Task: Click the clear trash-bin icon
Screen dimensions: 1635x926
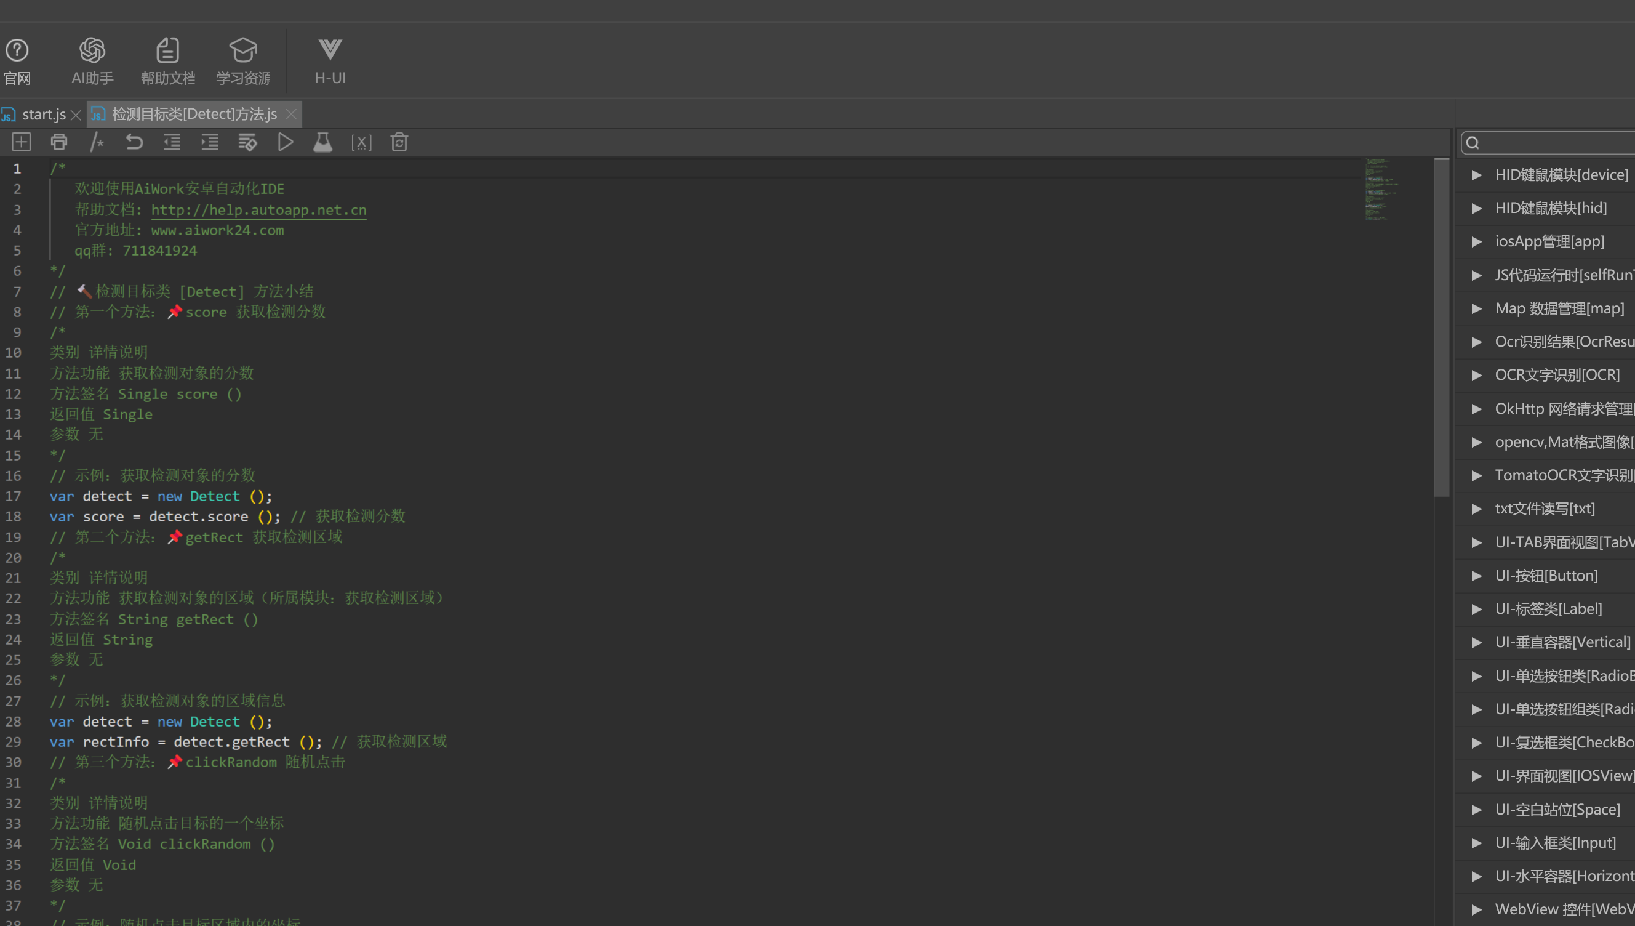Action: [399, 142]
